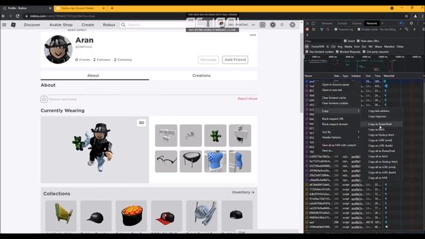Click the Add Friend button

(x=235, y=60)
